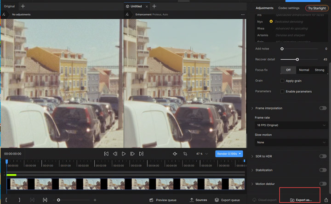Click the Try Starlight button

pos(317,8)
